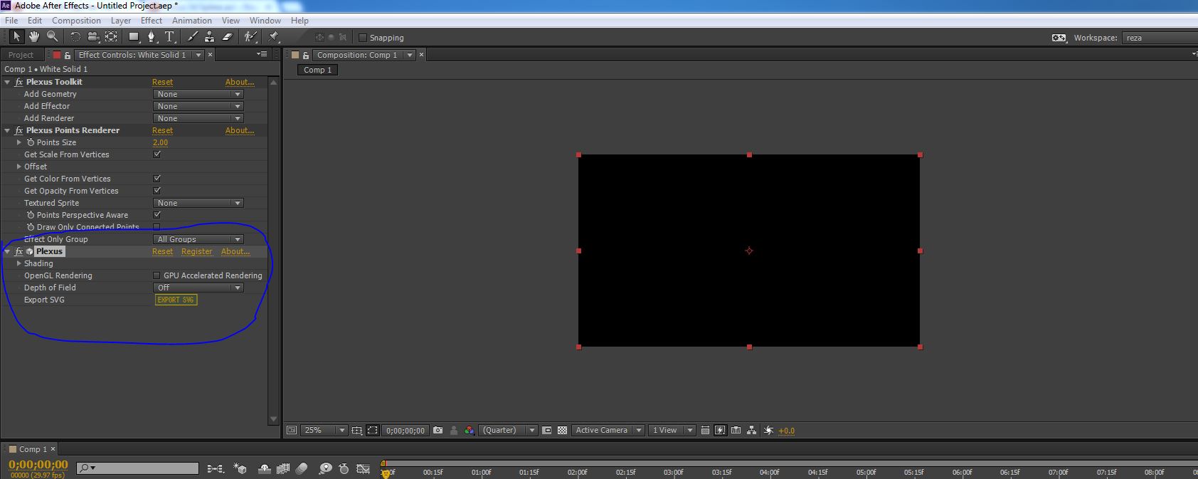Click the exposure value +0.0
The image size is (1198, 479).
(787, 431)
